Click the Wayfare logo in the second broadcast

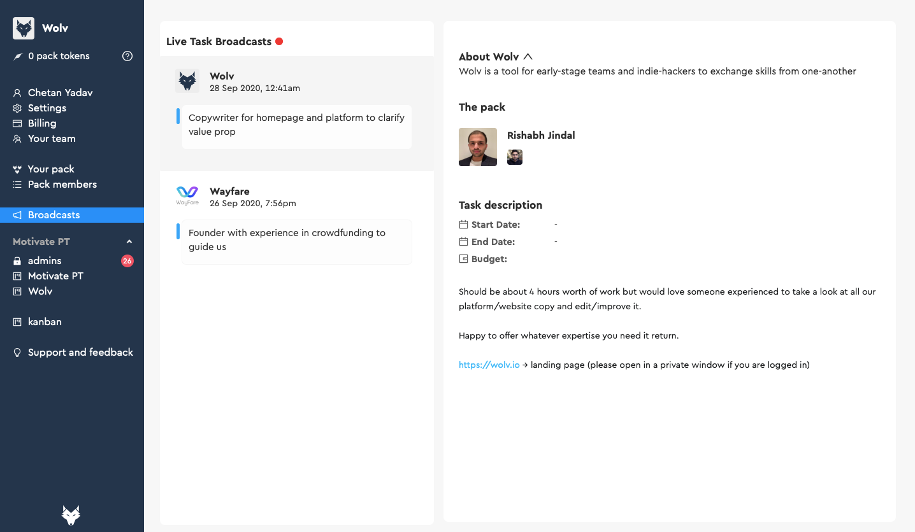[x=187, y=195]
